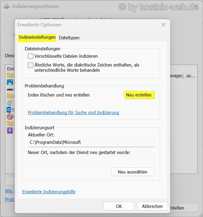Click the Aktueller Ort path field

[x=91, y=143]
